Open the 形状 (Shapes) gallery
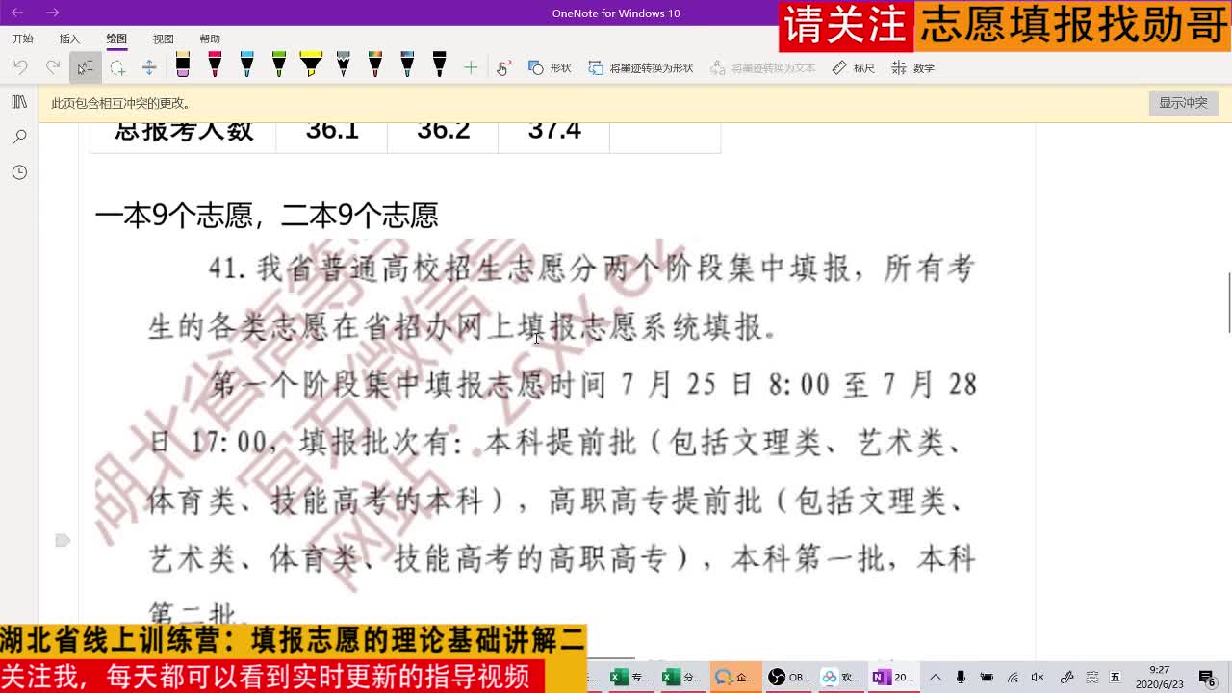The height and width of the screenshot is (693, 1232). (550, 67)
